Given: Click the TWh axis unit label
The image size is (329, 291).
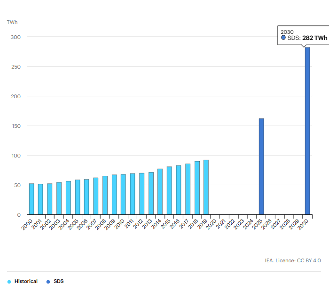Looking at the screenshot, I should 12,22.
